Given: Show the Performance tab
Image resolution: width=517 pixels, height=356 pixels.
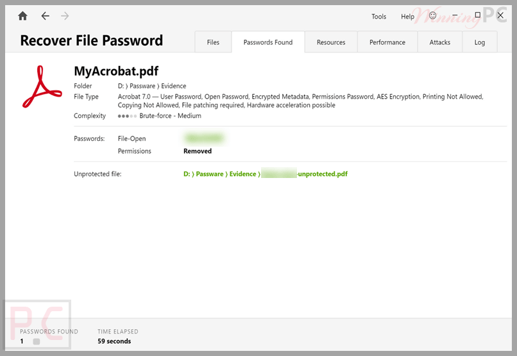Looking at the screenshot, I should 387,42.
